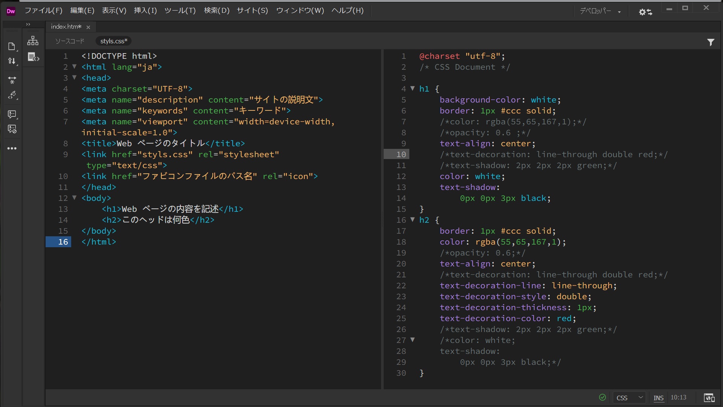723x407 pixels.
Task: Open the site structure hierarchy panel icon
Action: click(33, 41)
